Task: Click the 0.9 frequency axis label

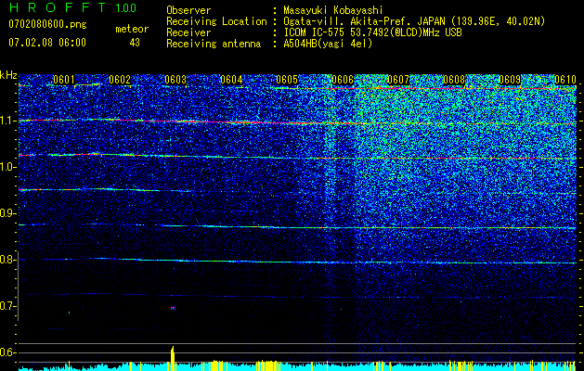Action: click(x=8, y=213)
